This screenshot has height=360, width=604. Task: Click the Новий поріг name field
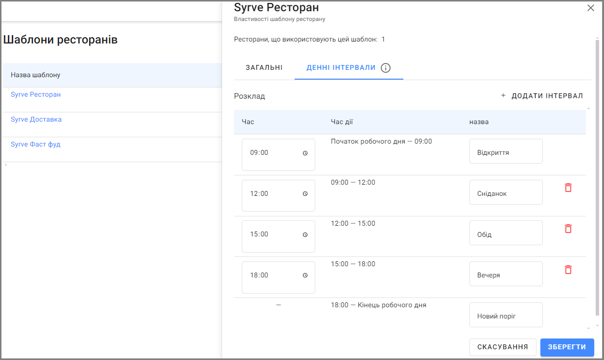(506, 315)
